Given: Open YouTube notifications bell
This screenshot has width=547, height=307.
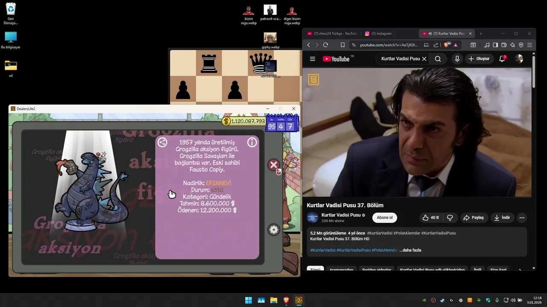Looking at the screenshot, I should [502, 59].
